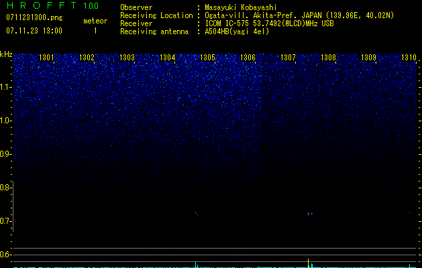
Task: Click the 1304 time marker
Action: coord(168,58)
